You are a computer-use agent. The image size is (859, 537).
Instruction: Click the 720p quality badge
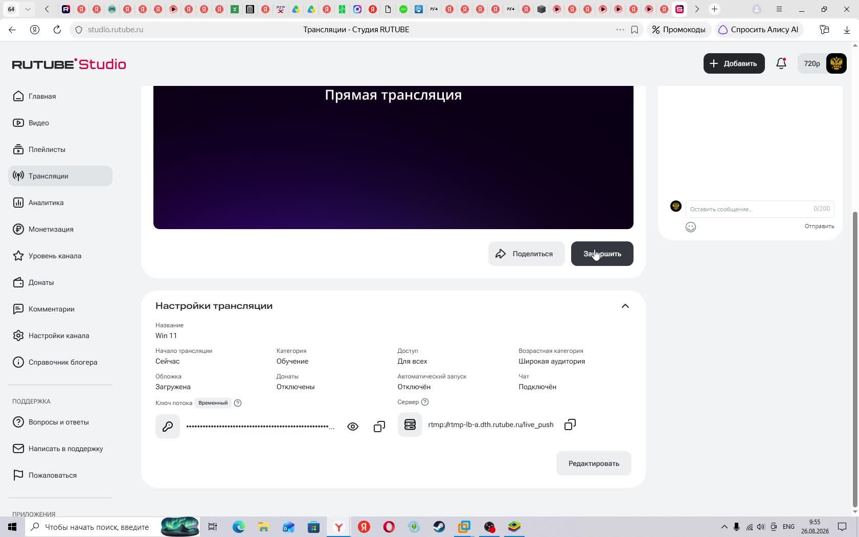pyautogui.click(x=811, y=63)
